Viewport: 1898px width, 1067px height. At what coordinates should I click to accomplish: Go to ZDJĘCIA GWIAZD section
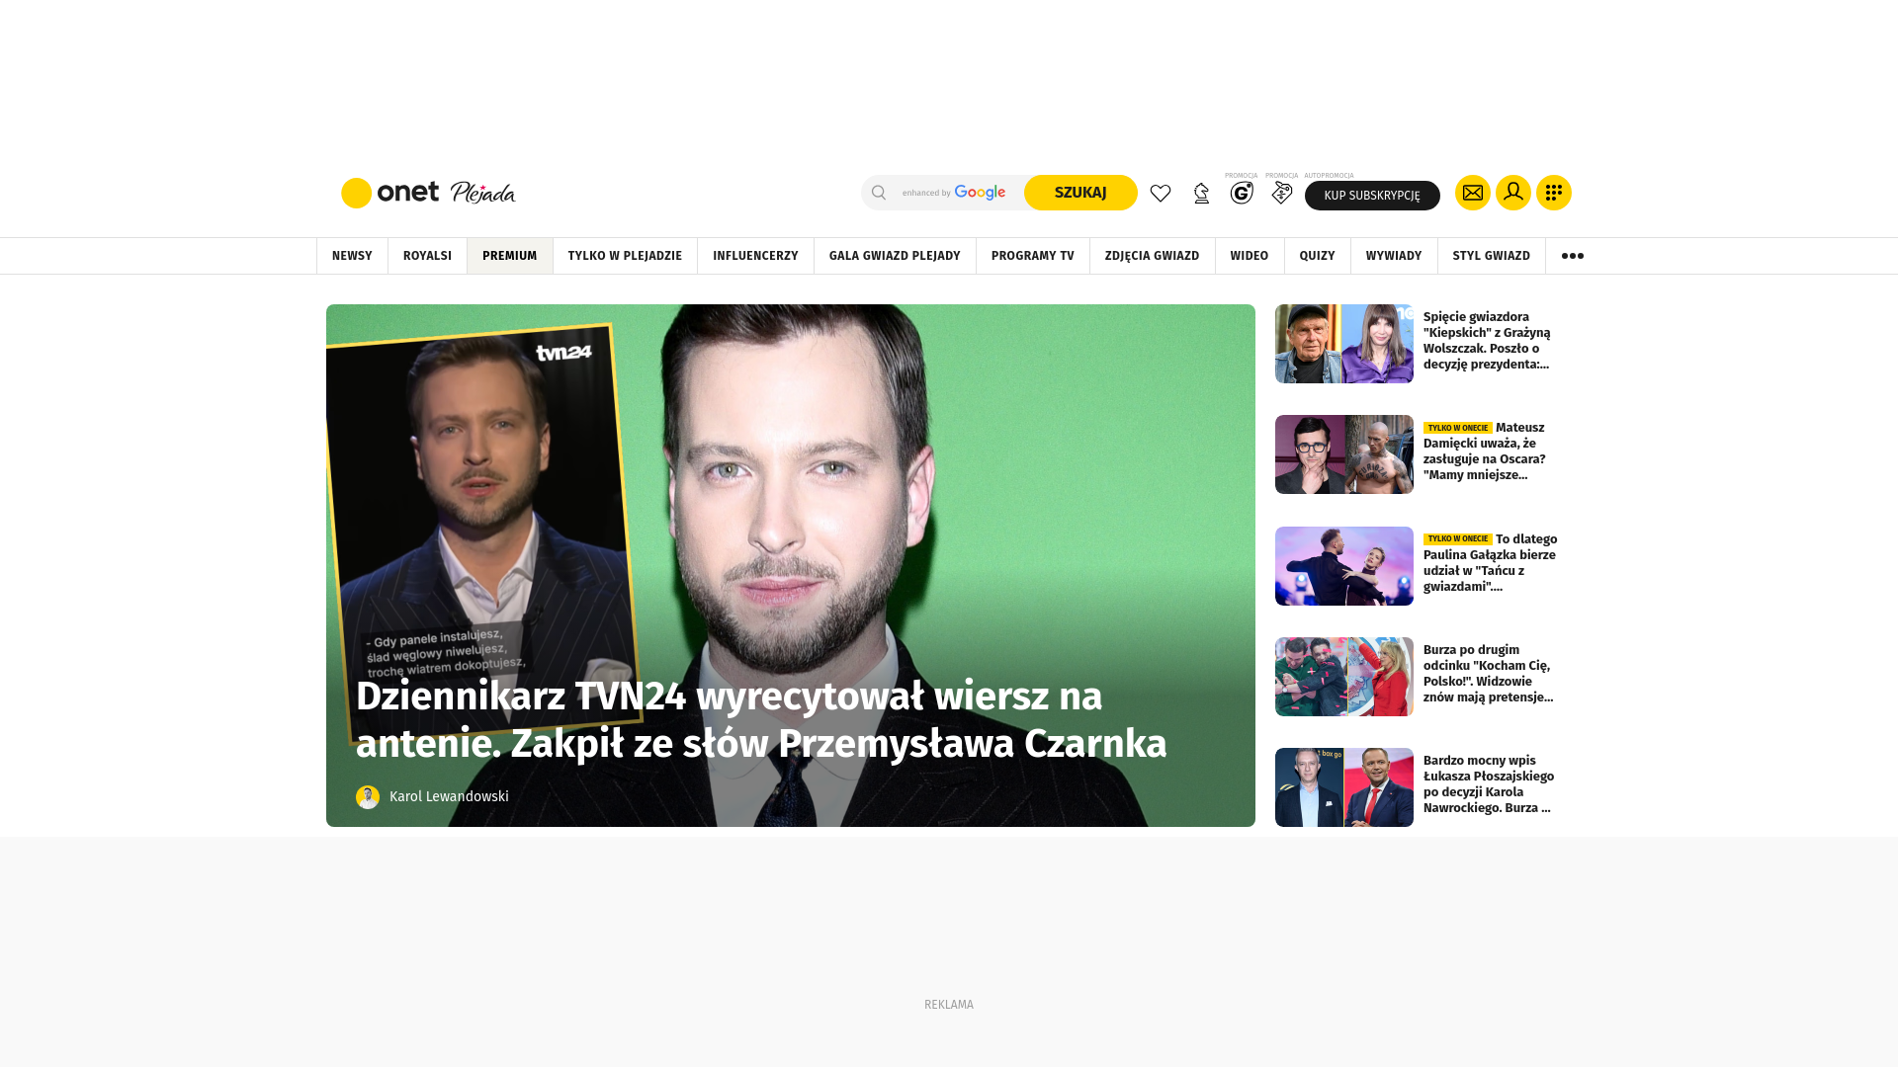1153,256
